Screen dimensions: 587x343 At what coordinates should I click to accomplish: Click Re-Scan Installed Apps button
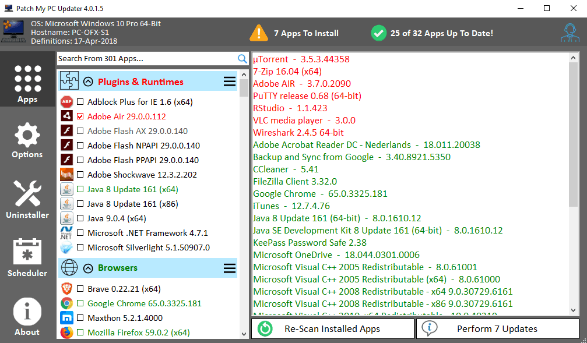(332, 329)
